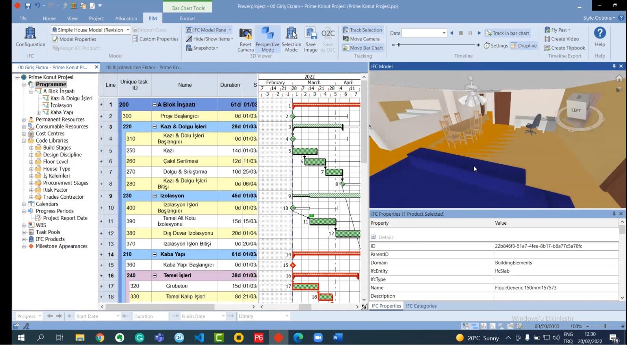The image size is (628, 345).
Task: Select IFC Products in project tree
Action: [50, 239]
